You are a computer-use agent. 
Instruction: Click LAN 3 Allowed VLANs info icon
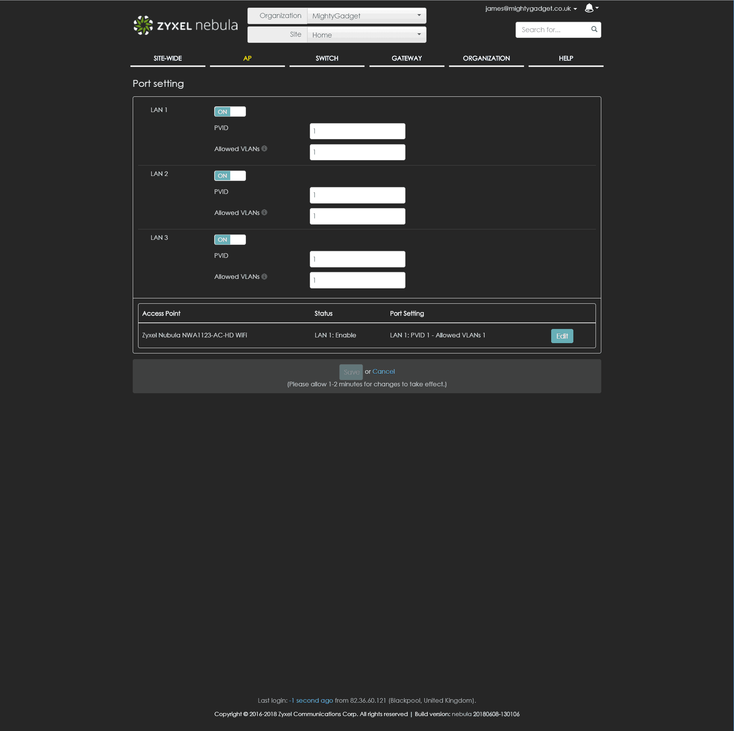coord(264,277)
